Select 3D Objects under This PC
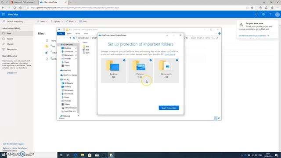This screenshot has height=158, width=281. [x=68, y=83]
